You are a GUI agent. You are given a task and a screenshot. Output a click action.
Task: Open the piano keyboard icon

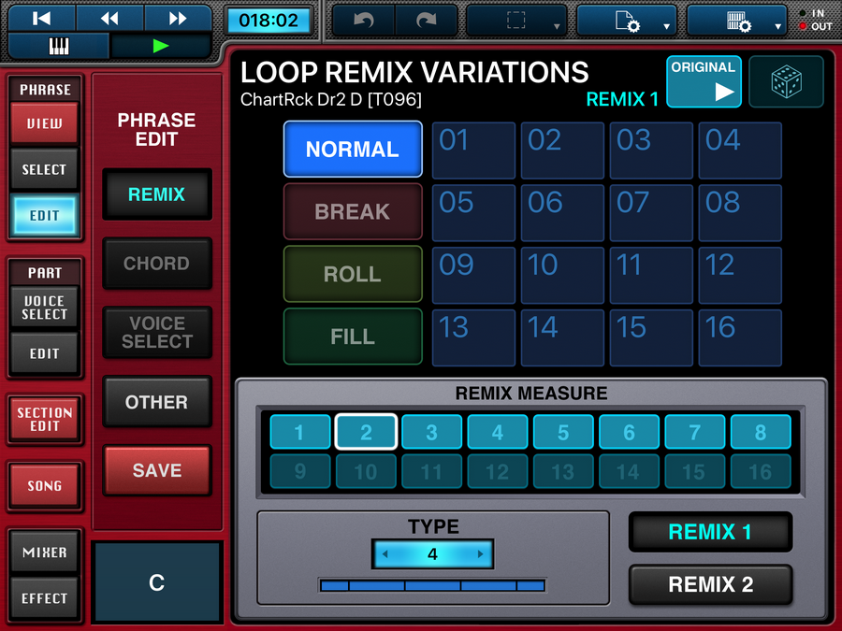(x=59, y=46)
